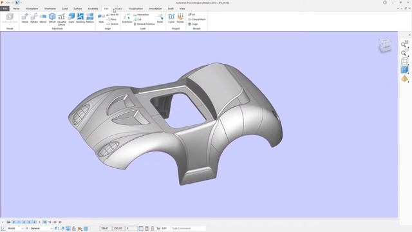Select the Move transform tool
The width and height of the screenshot is (412, 232).
click(25, 18)
